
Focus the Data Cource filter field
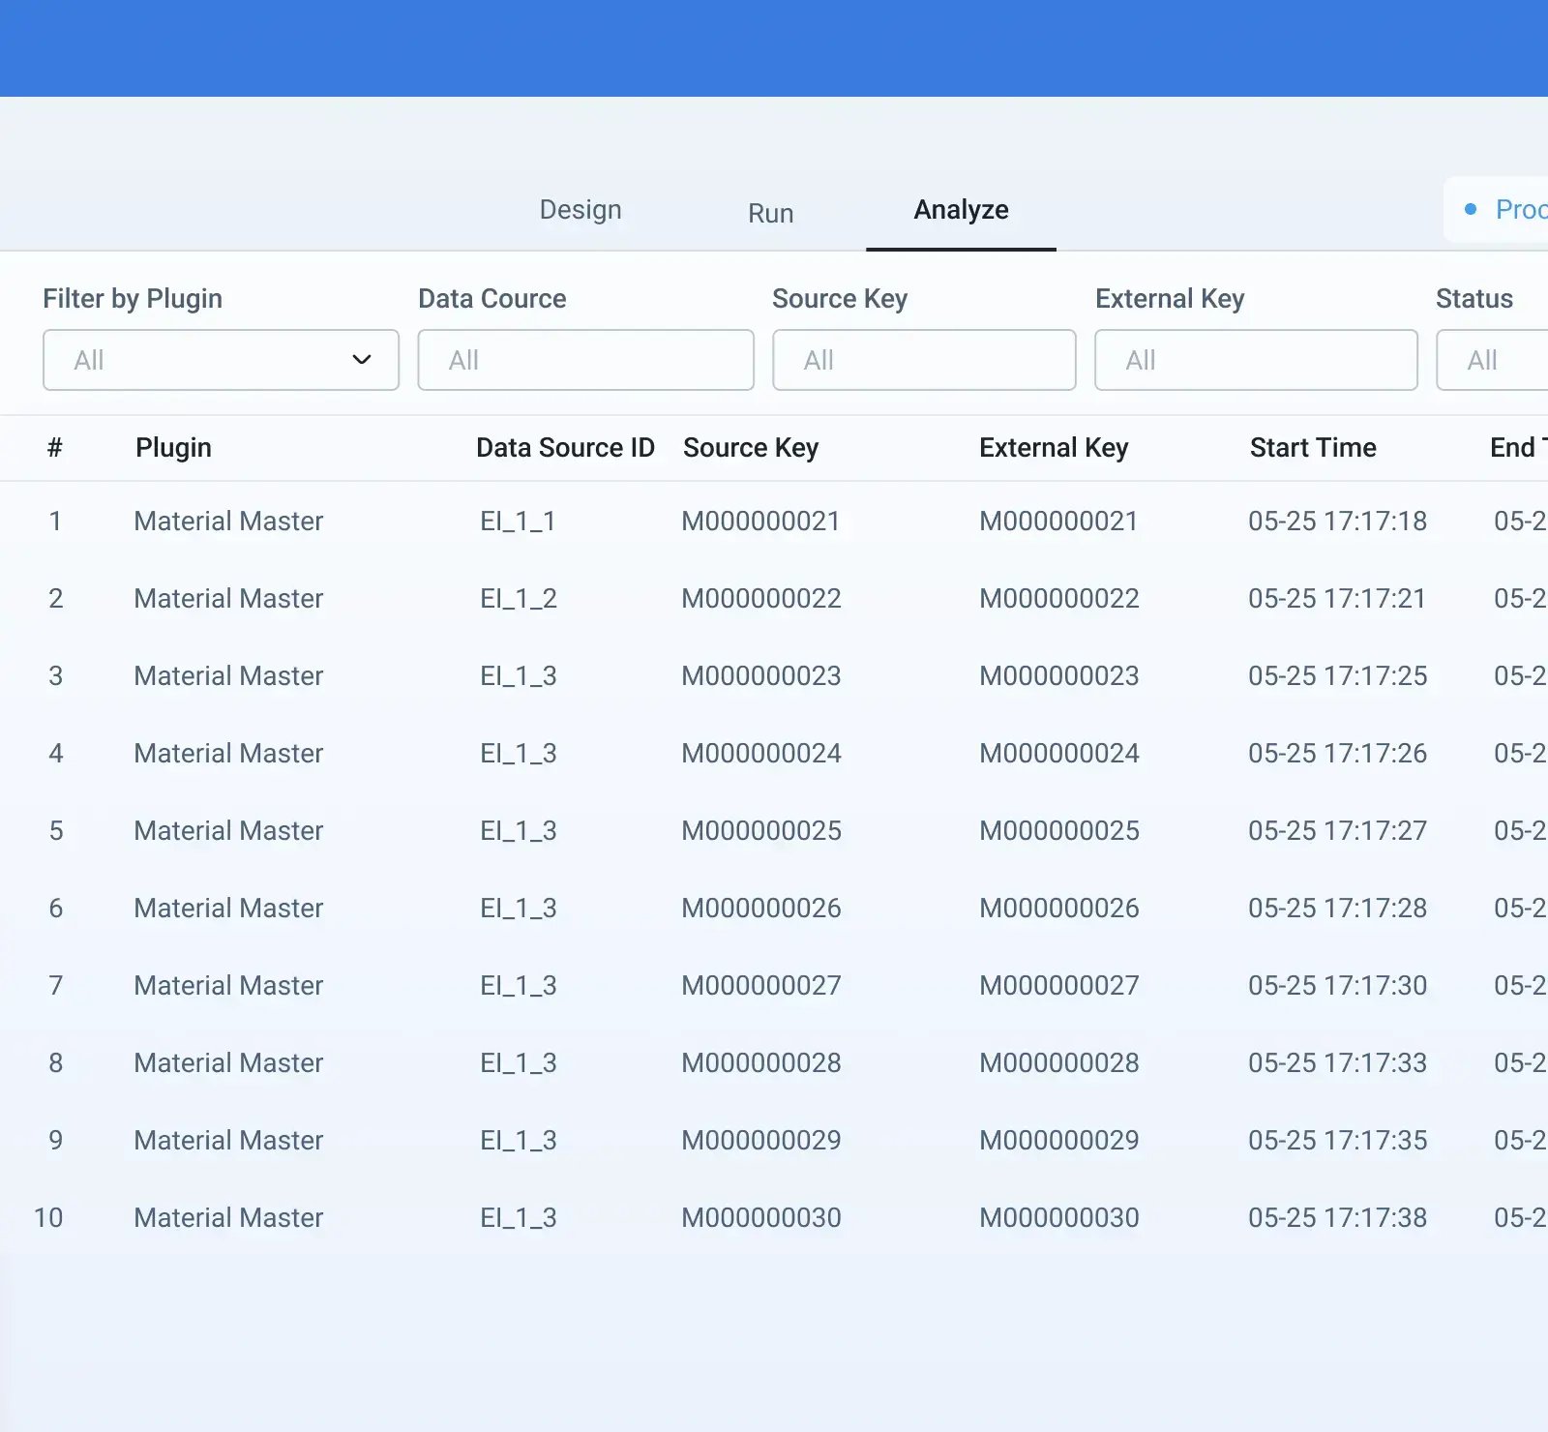coord(585,360)
